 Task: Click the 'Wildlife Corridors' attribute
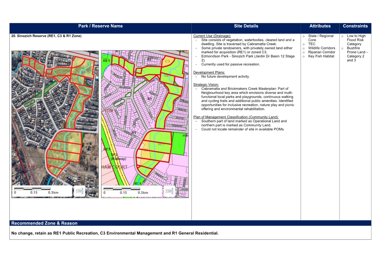click(321, 48)
